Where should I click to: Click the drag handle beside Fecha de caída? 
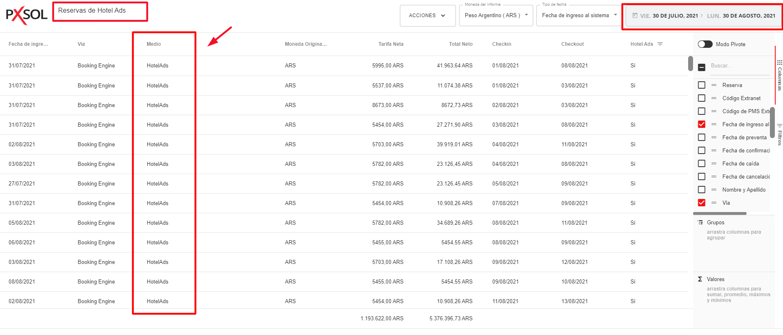[x=714, y=163]
